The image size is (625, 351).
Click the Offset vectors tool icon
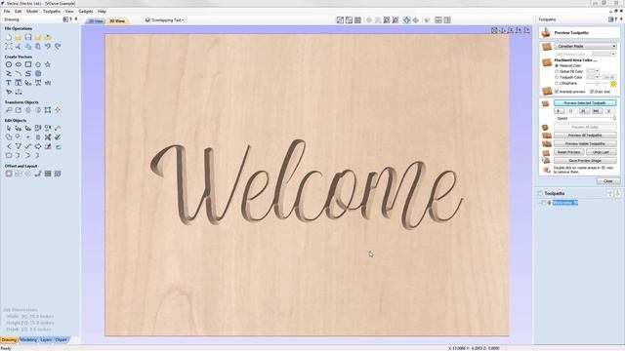[9, 174]
